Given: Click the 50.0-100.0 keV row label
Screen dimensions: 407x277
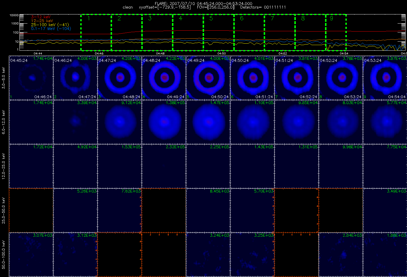Looking at the screenshot, I should coord(4,255).
